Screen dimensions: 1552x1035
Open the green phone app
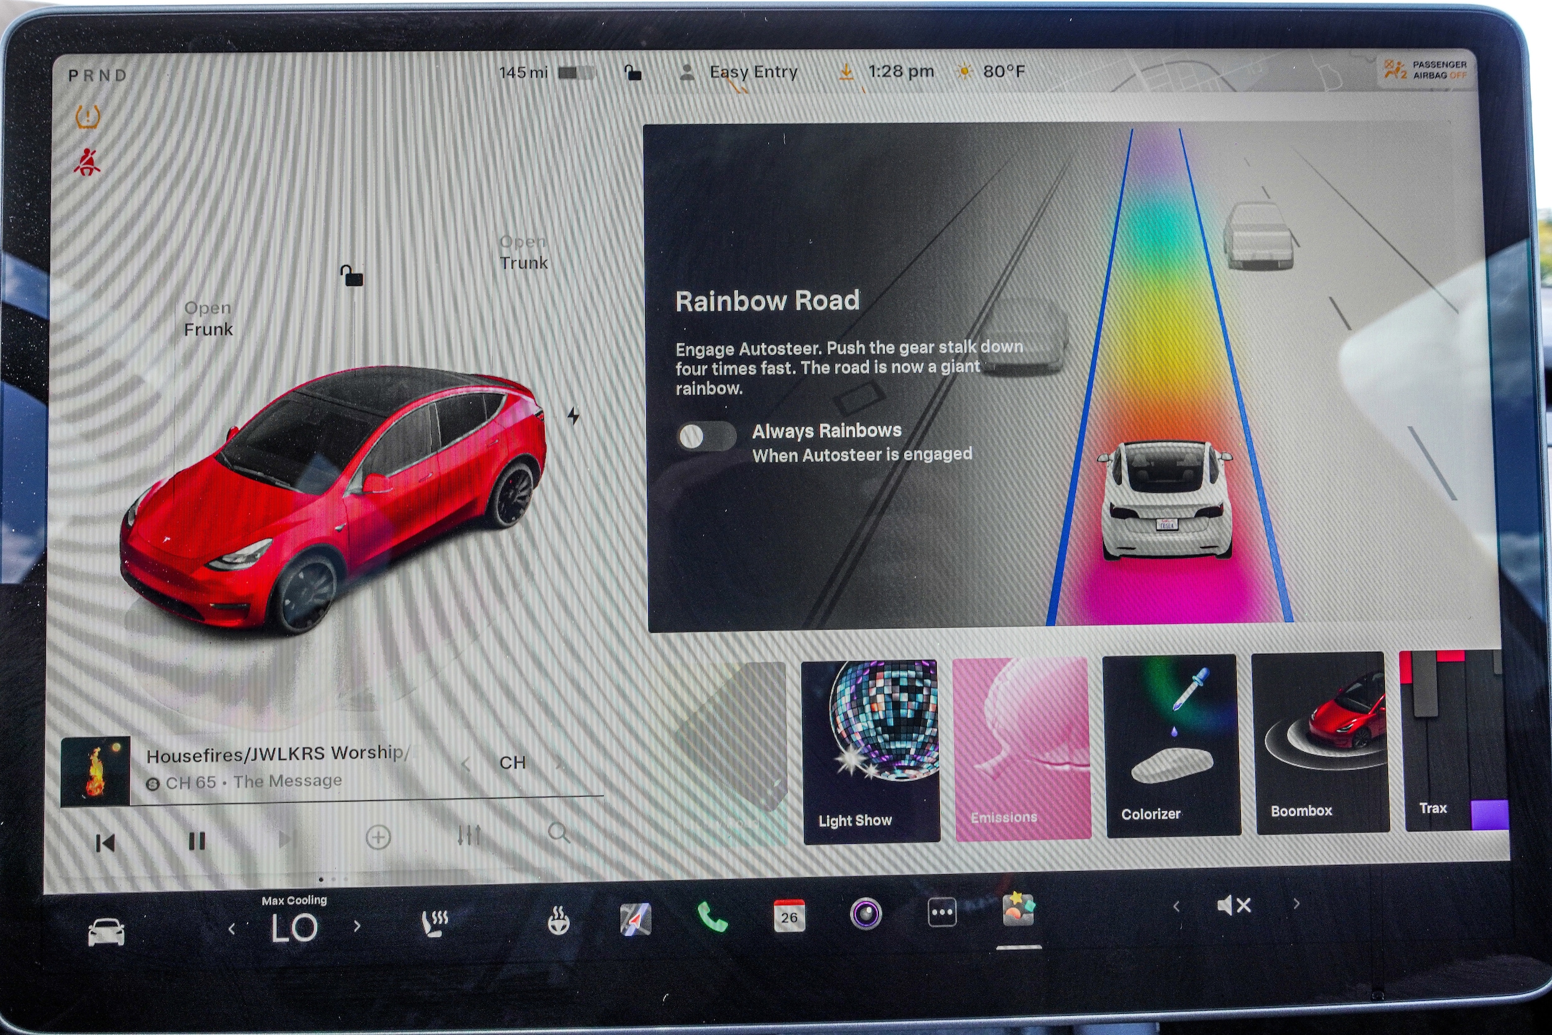[713, 918]
